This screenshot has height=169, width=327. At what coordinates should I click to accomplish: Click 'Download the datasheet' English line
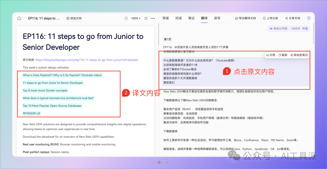point(68,137)
